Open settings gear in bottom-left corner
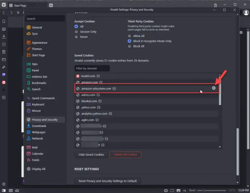The height and width of the screenshot is (193, 250). (x=4, y=184)
